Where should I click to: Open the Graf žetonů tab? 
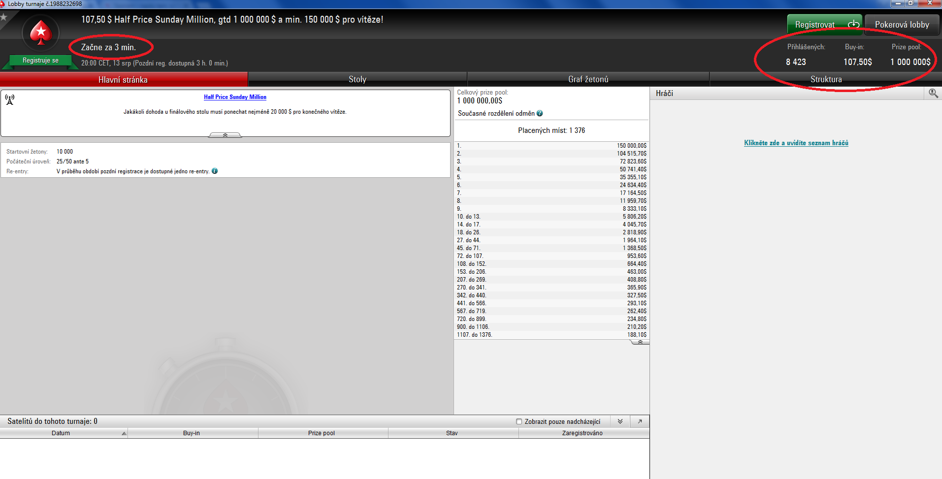(x=588, y=79)
